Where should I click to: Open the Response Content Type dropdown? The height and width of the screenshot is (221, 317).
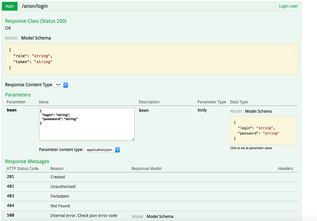tap(61, 85)
